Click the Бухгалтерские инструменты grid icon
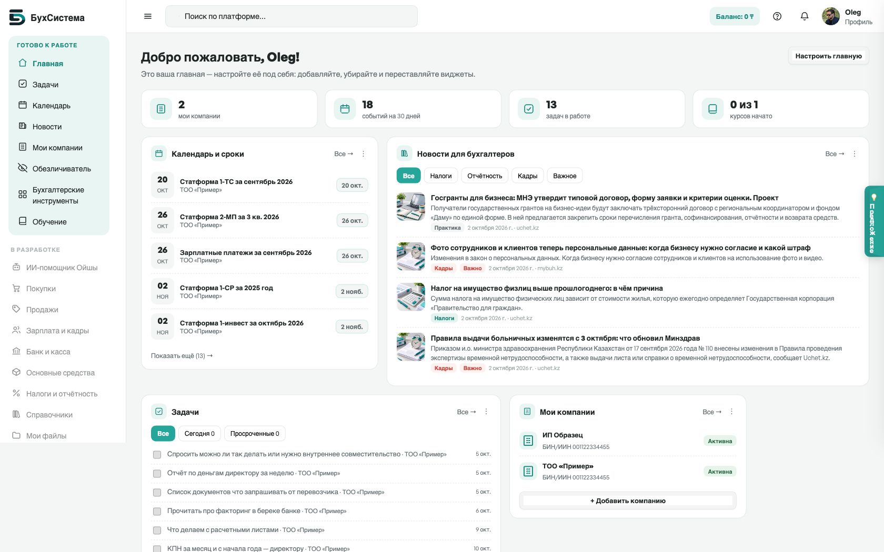Image resolution: width=884 pixels, height=552 pixels. [23, 195]
